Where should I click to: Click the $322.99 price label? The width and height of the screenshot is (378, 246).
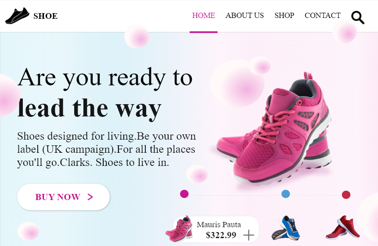tap(221, 235)
